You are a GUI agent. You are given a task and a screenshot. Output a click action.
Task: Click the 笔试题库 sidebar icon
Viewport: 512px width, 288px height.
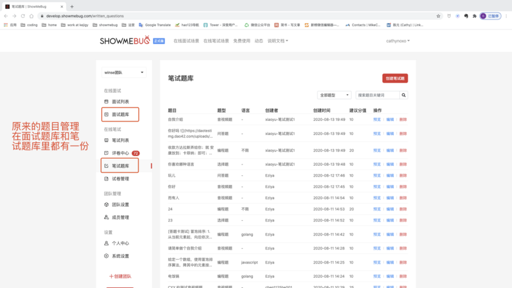tap(106, 166)
